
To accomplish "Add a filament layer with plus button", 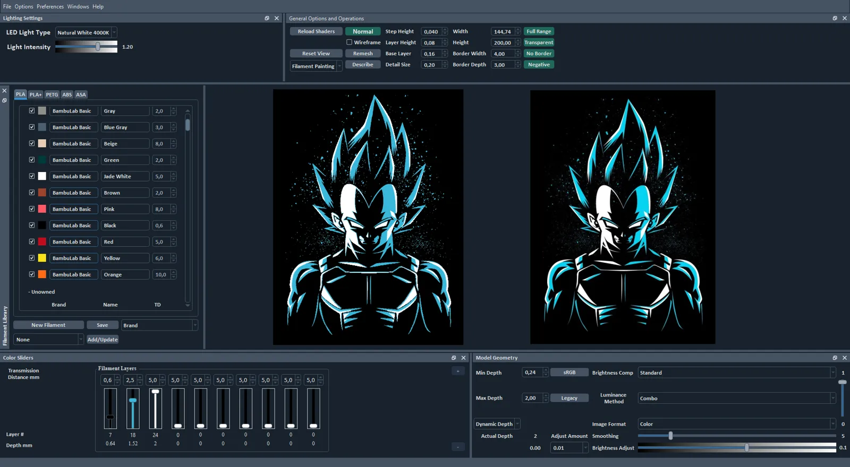I will click(x=458, y=371).
